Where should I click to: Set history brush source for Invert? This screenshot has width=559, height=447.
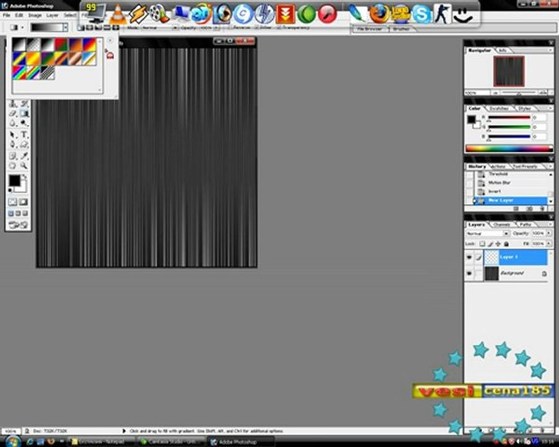[x=470, y=191]
